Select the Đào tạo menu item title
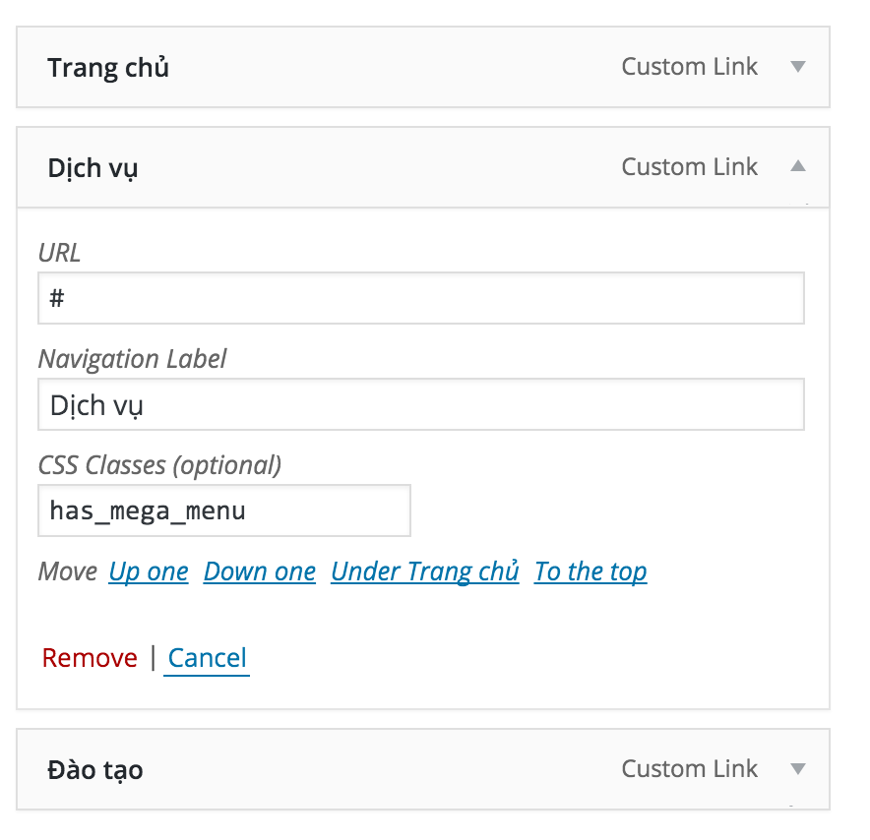Image resolution: width=870 pixels, height=840 pixels. (x=95, y=770)
